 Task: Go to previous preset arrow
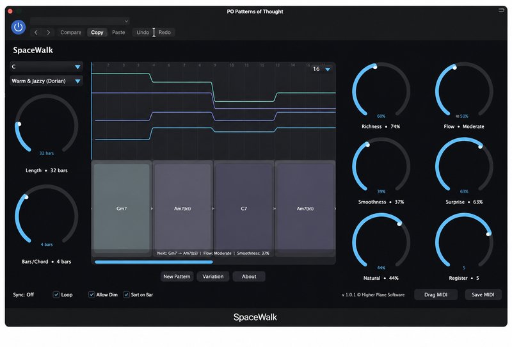[x=36, y=33]
